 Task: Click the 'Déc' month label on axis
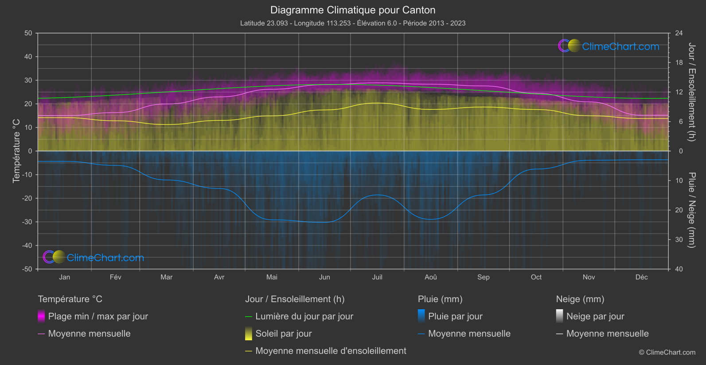[642, 277]
